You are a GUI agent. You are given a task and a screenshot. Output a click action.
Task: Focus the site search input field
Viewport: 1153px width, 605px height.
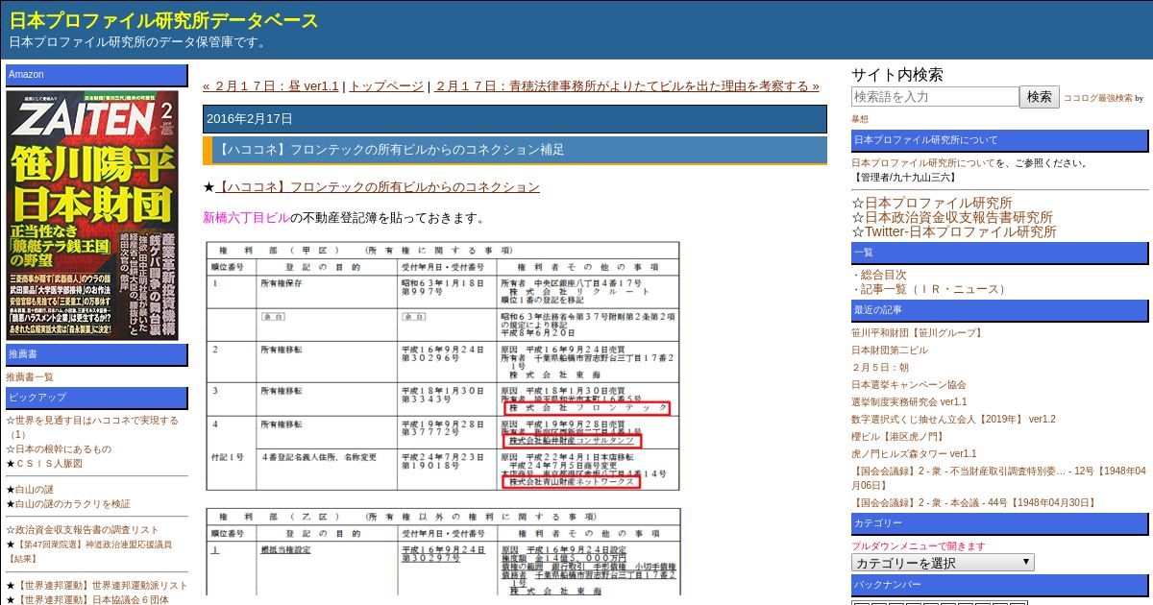tap(935, 97)
